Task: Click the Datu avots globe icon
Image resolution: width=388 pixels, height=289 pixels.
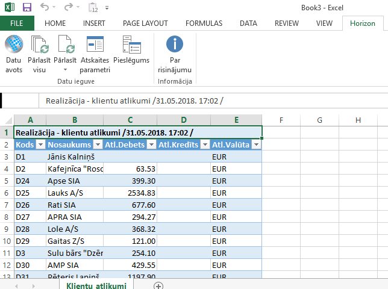Action: tap(13, 45)
